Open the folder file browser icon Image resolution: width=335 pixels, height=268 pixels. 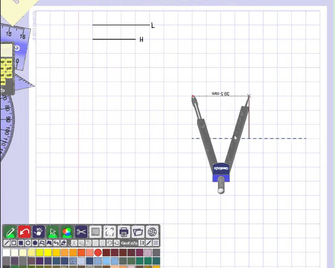[x=138, y=232]
